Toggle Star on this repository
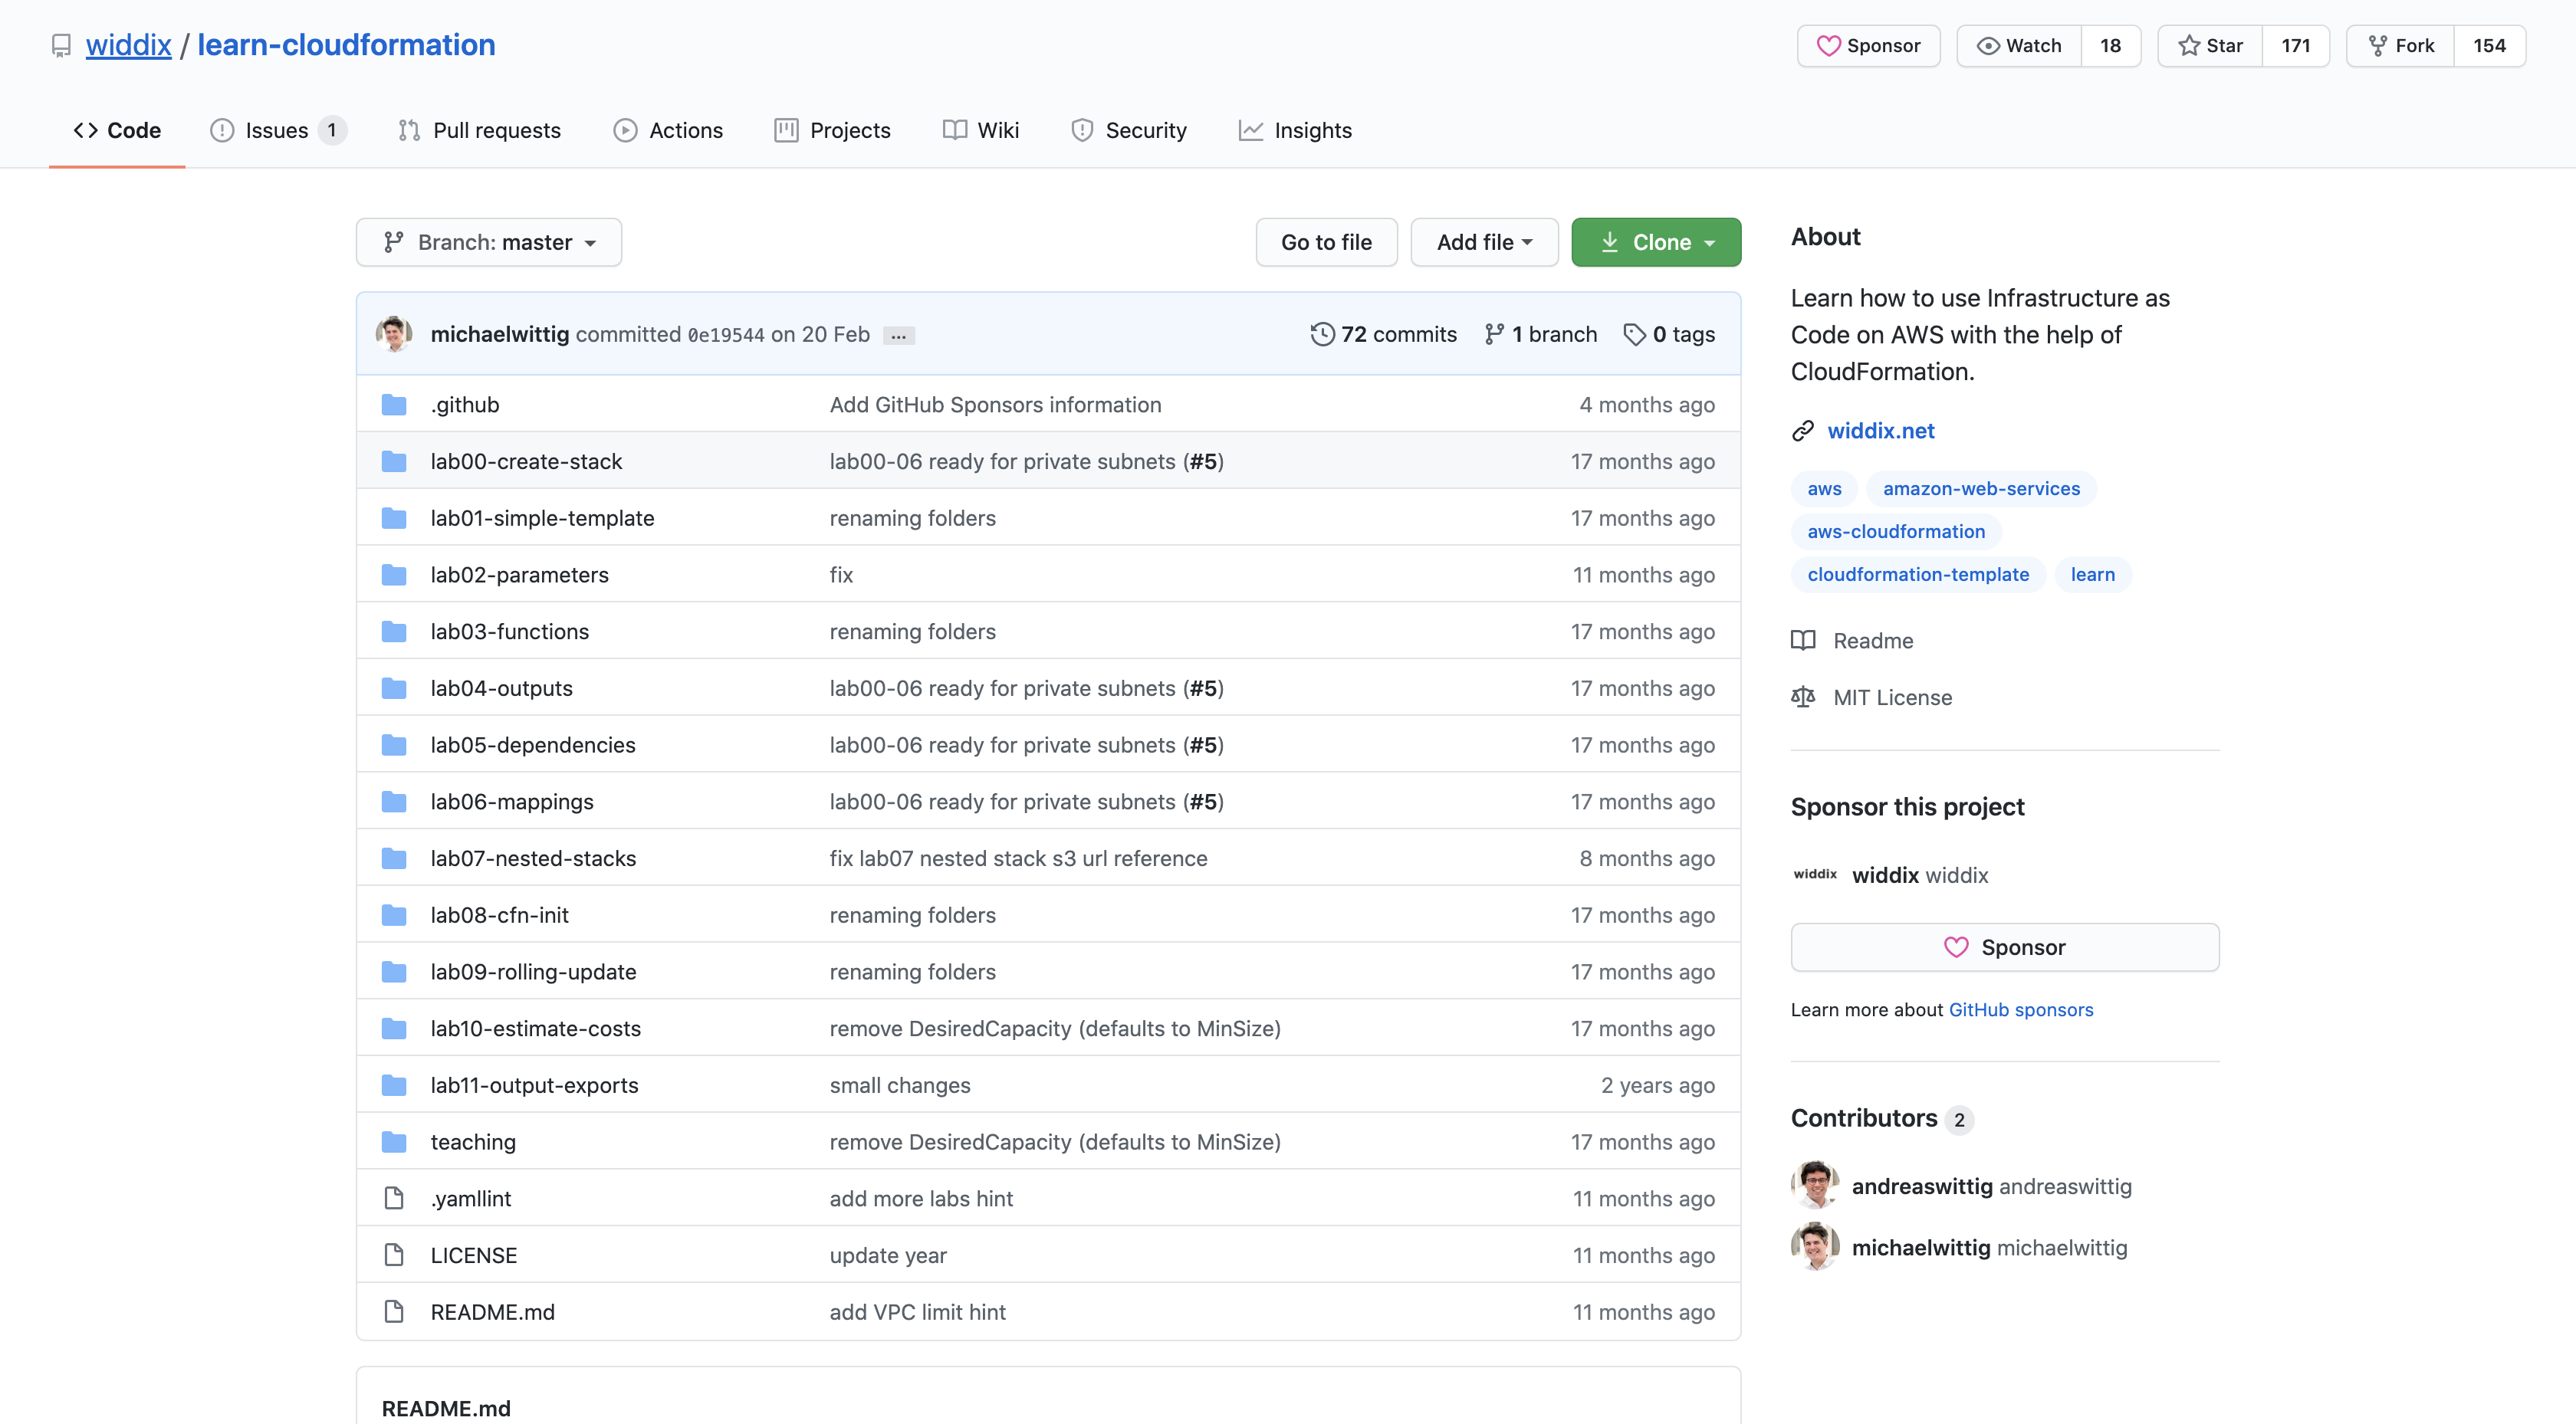Image resolution: width=2576 pixels, height=1424 pixels. pos(2210,46)
